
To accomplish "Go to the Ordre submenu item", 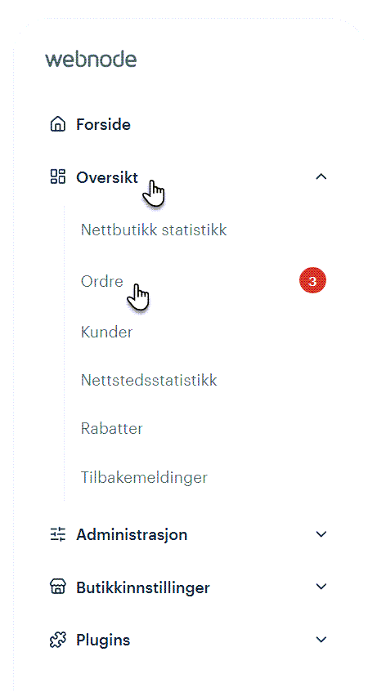I will [x=101, y=281].
